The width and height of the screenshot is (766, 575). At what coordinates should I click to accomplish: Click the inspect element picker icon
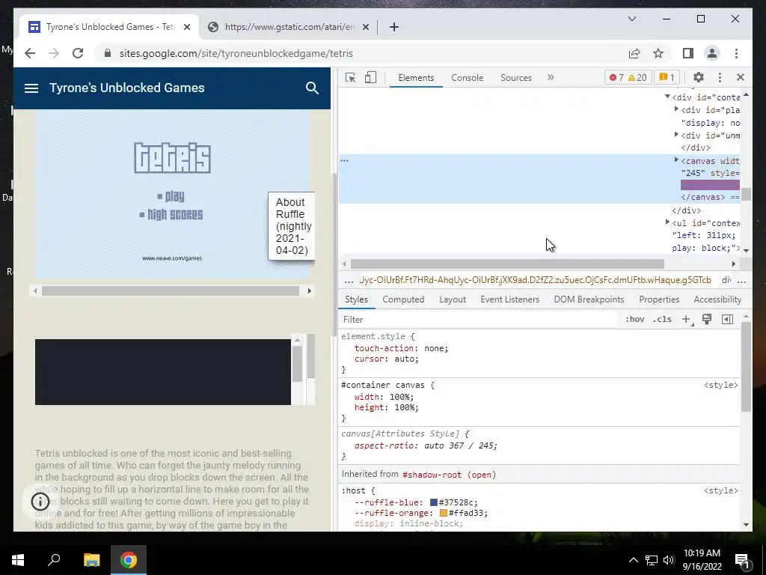click(350, 77)
